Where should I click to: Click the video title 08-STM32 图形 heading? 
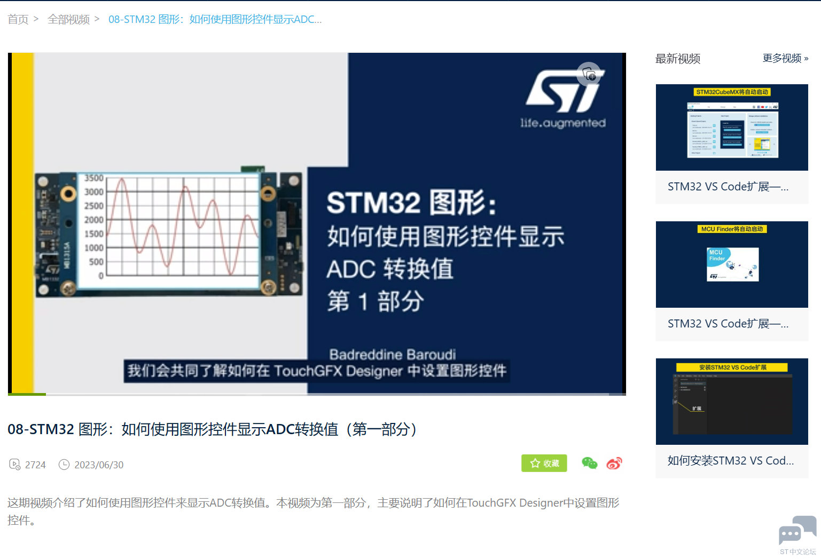(213, 429)
